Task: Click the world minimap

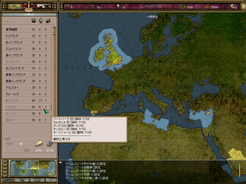Action: point(33,168)
